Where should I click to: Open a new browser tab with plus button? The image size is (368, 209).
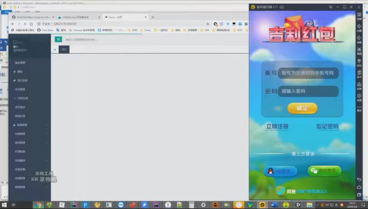point(153,17)
